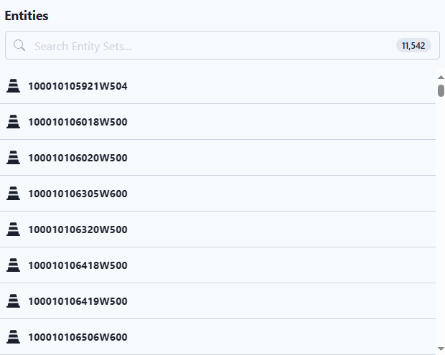Click entity icon beside 100010106418W500
Viewport: 445px width, 355px height.
point(14,265)
